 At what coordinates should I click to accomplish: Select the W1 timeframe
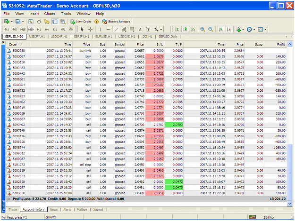point(63,30)
